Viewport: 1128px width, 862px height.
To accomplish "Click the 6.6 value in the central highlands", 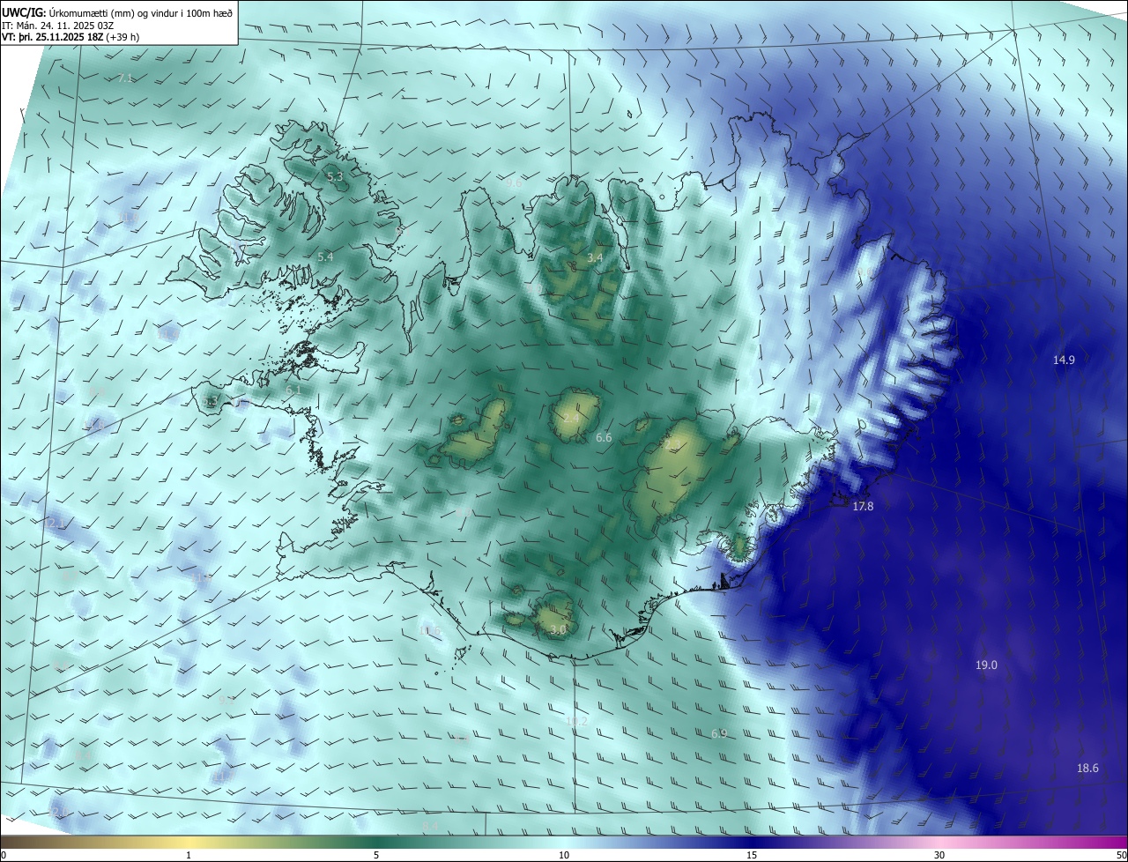I will [x=604, y=437].
